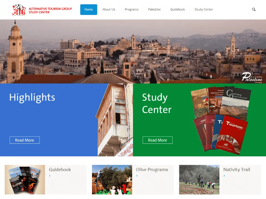Image resolution: width=266 pixels, height=199 pixels.
Task: Click the small arrow under Guidebook
Action: click(50, 176)
